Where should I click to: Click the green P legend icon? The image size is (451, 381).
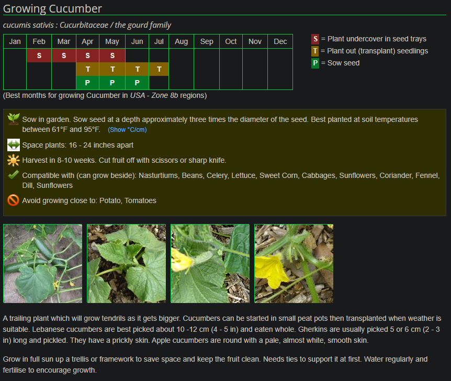(315, 63)
